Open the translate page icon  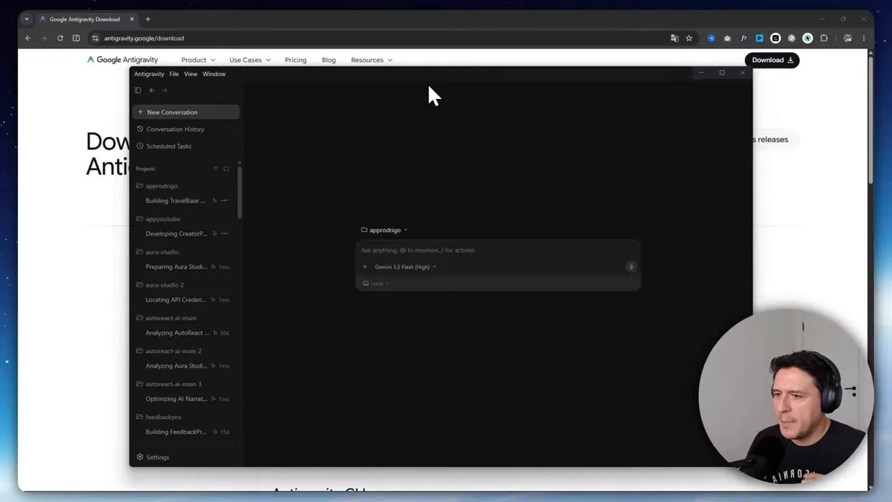pos(675,38)
